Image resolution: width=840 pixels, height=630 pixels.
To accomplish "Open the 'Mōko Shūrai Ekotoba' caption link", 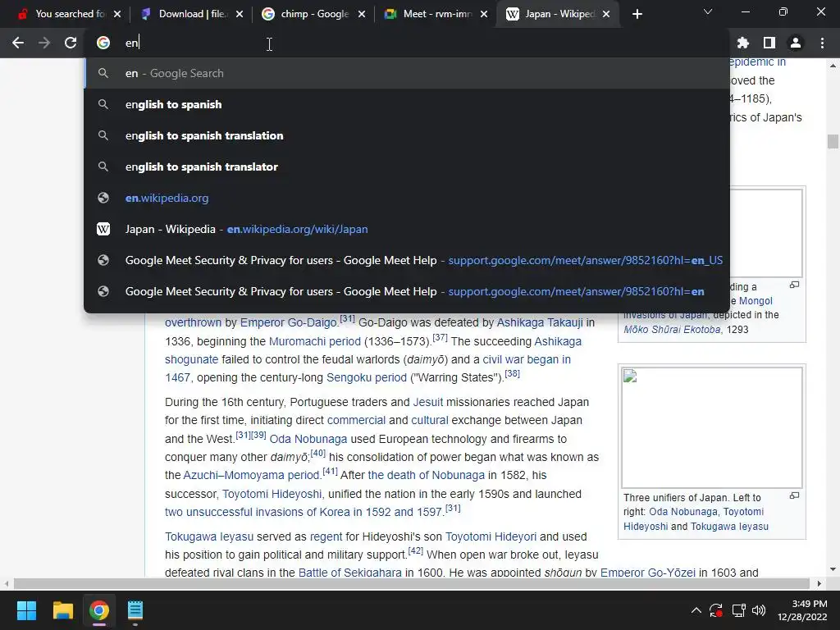I will (x=672, y=330).
